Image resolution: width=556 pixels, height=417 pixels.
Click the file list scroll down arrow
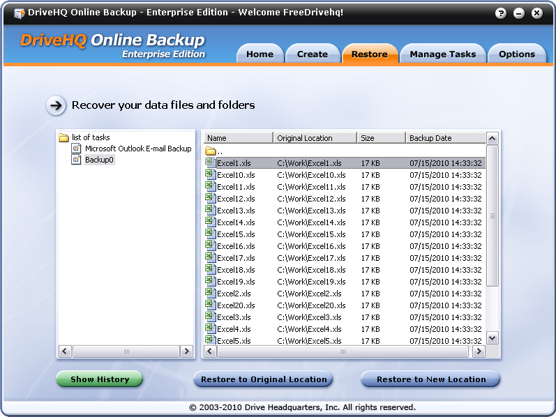pos(493,338)
